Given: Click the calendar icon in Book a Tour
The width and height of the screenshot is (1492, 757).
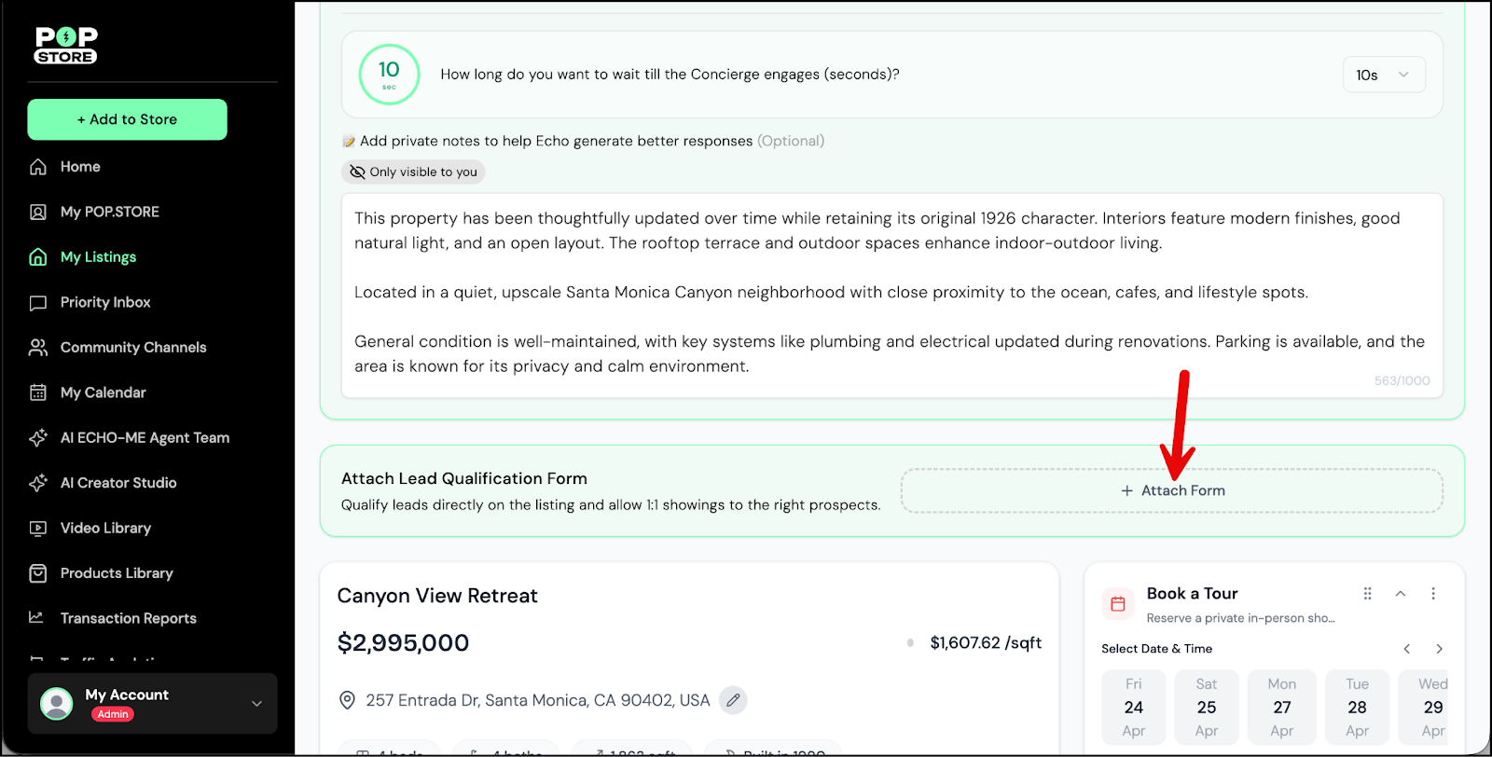Looking at the screenshot, I should tap(1118, 604).
